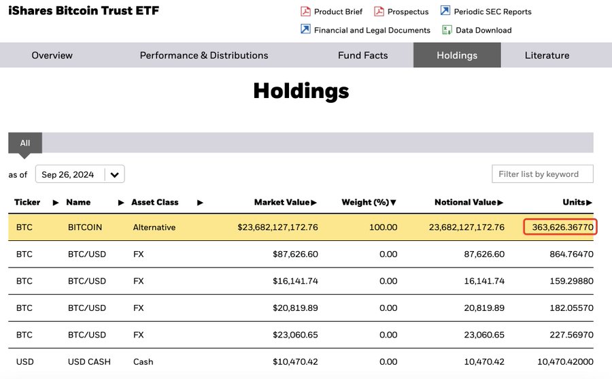The height and width of the screenshot is (379, 612).
Task: Sort by the Ticker column arrow
Action: (x=56, y=202)
